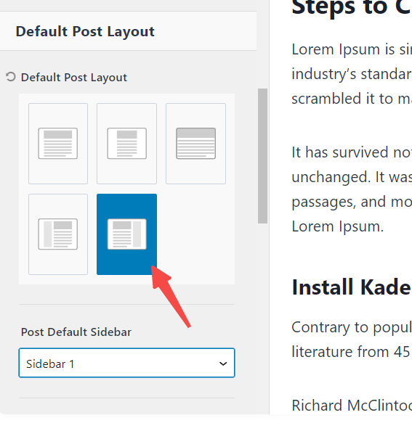Reset the Default Post Layout setting
The height and width of the screenshot is (423, 412).
(x=11, y=77)
